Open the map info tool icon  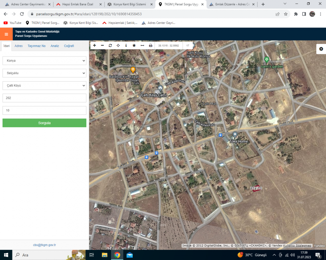click(x=126, y=45)
